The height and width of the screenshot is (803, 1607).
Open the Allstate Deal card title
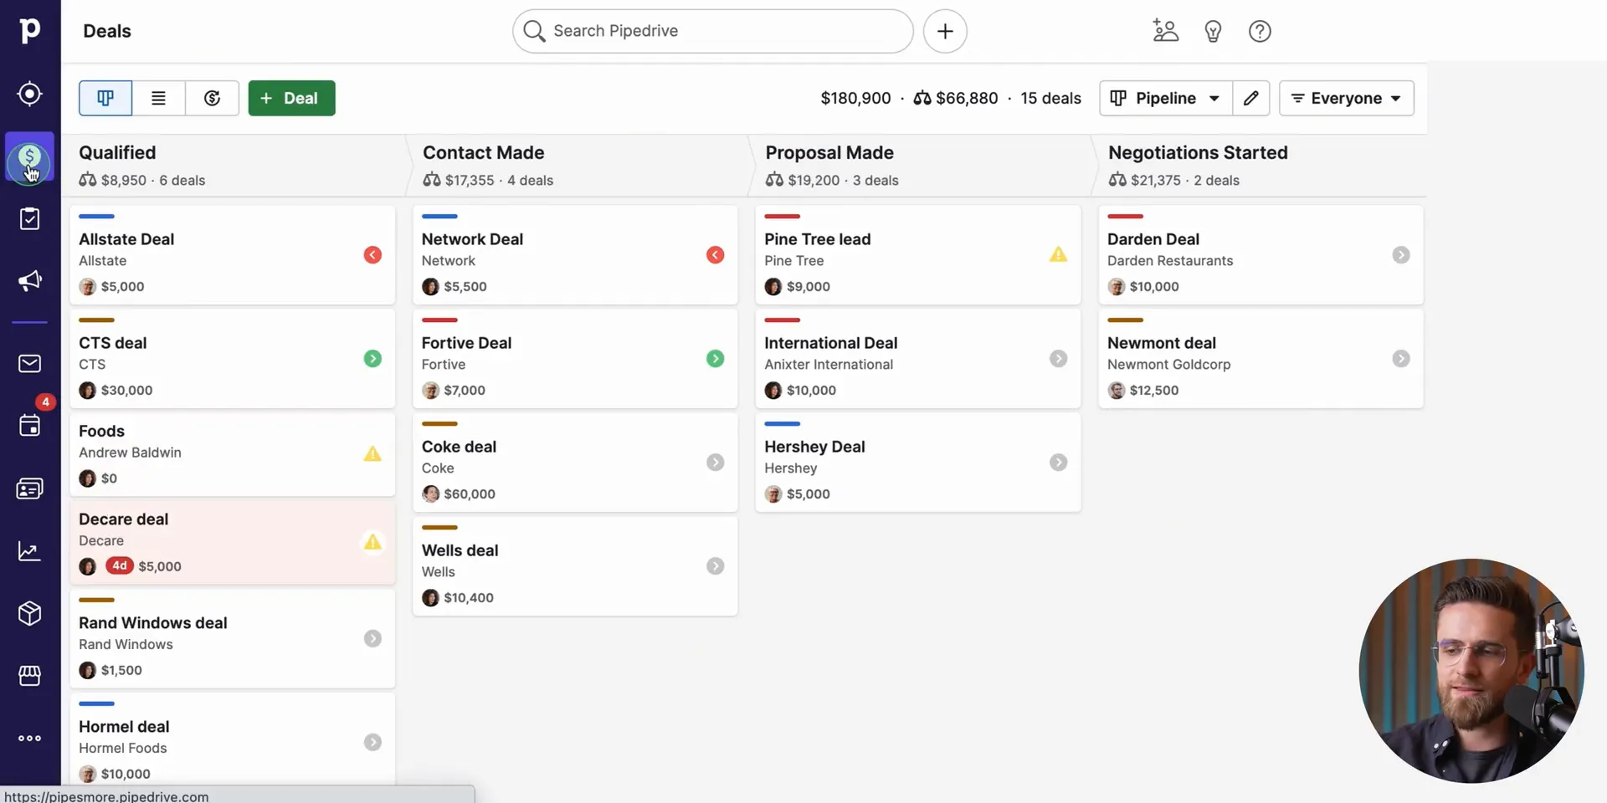tap(126, 239)
